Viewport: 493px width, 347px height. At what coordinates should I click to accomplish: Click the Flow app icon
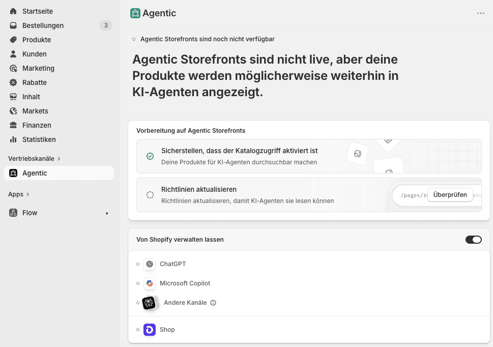point(13,213)
